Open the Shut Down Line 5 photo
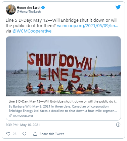The width and height of the screenshot is (127, 141). click(63, 66)
